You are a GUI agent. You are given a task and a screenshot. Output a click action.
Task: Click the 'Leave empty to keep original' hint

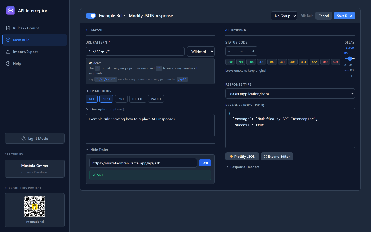click(246, 70)
